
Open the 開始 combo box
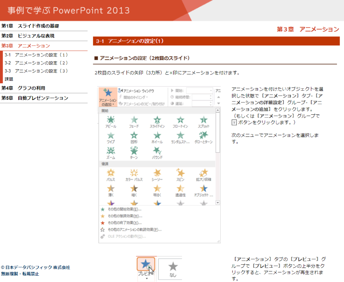pyautogui.click(x=200, y=91)
